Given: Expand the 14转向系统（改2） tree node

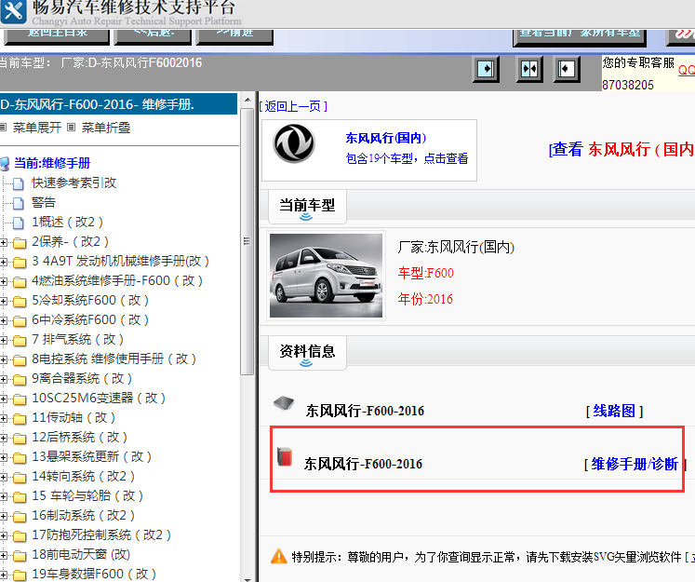Looking at the screenshot, I should click(x=4, y=477).
